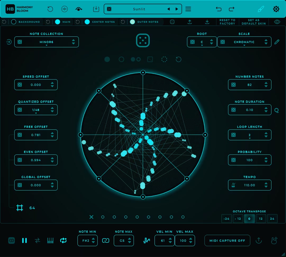Viewport: 286px width, 257px height.
Task: Expand the Scale CHROMATIC dropdown
Action: pos(244,42)
